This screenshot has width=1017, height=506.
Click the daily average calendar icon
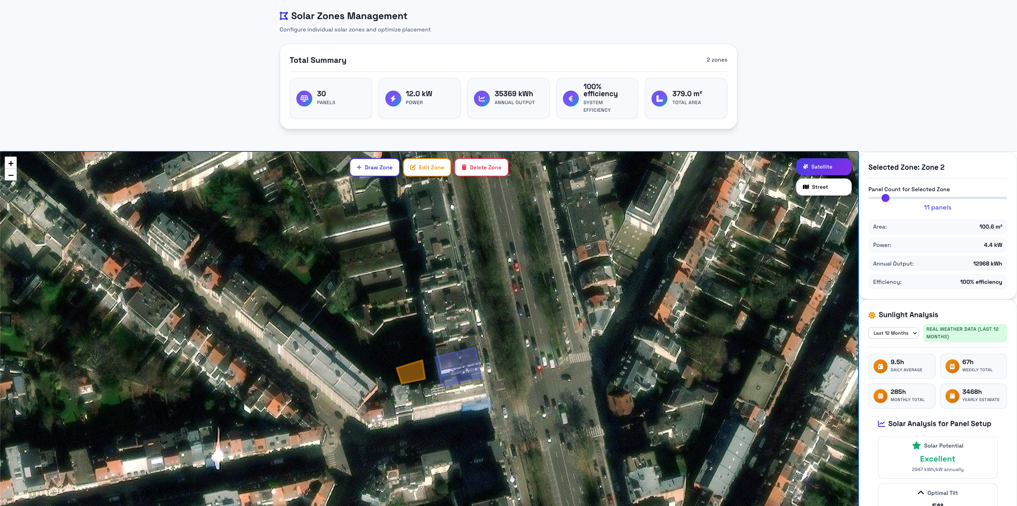[x=880, y=366]
